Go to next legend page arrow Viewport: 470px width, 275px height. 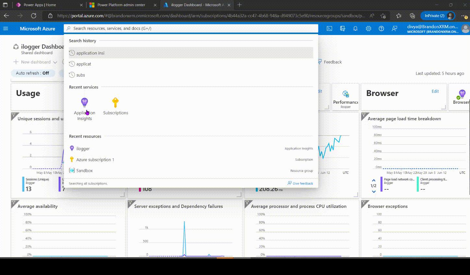pos(374,192)
